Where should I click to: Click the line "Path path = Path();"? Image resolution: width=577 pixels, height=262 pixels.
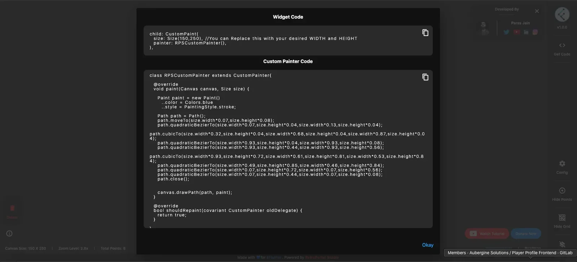pyautogui.click(x=181, y=116)
